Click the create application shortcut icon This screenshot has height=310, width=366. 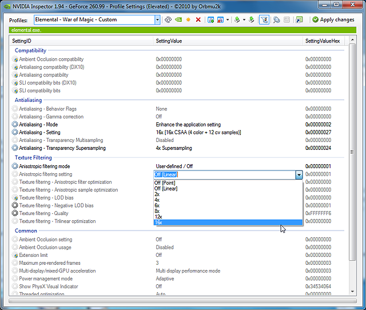[299, 20]
